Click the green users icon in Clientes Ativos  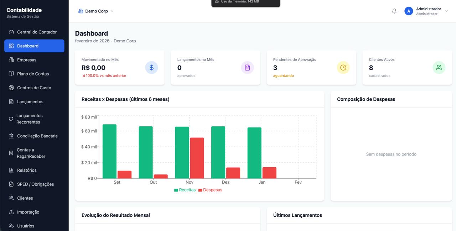pyautogui.click(x=439, y=68)
